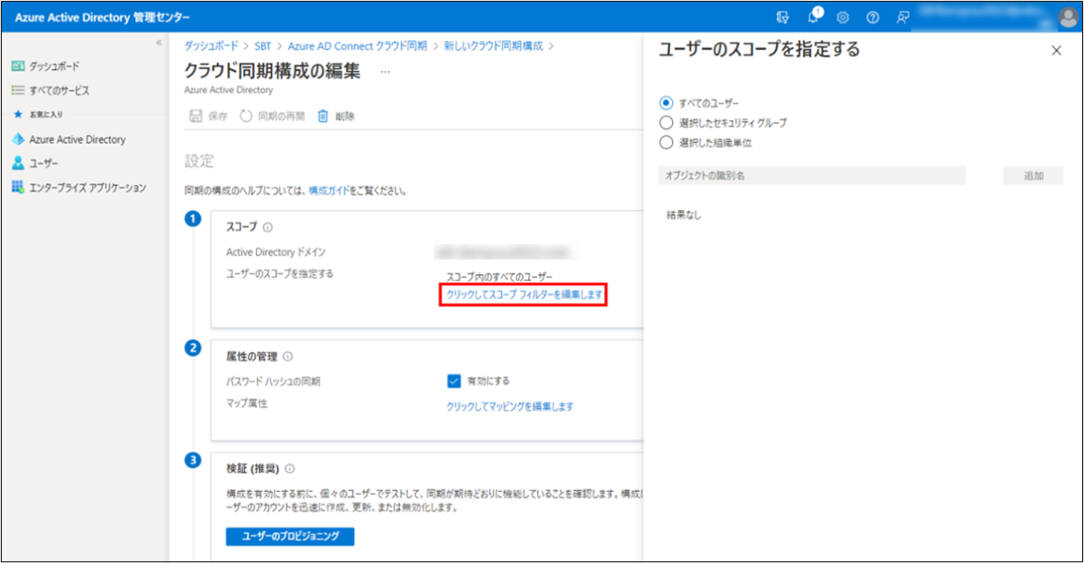Click the クラウド同期構成の編集 page title

coord(272,70)
